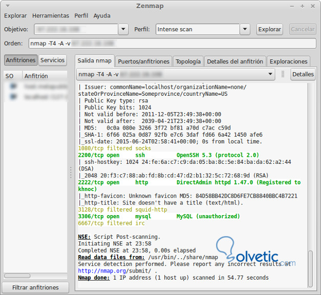Viewport: 321px width, 295px height.
Task: Open the Explorar menu
Action: click(x=15, y=16)
